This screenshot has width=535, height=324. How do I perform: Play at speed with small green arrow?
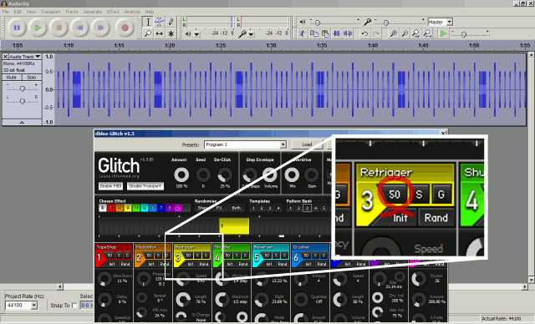(443, 33)
